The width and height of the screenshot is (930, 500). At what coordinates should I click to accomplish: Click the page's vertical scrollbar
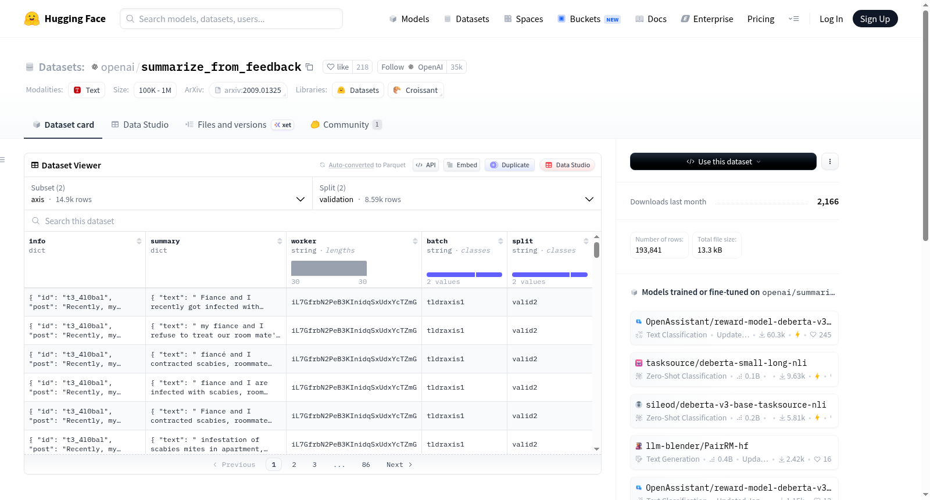pos(925,125)
